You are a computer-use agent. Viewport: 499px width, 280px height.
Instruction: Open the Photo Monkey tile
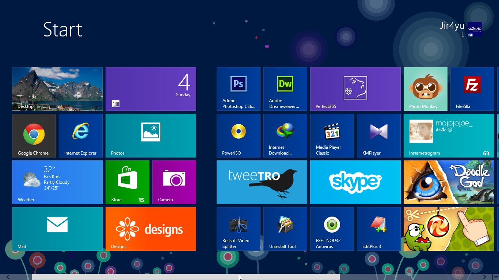point(426,89)
